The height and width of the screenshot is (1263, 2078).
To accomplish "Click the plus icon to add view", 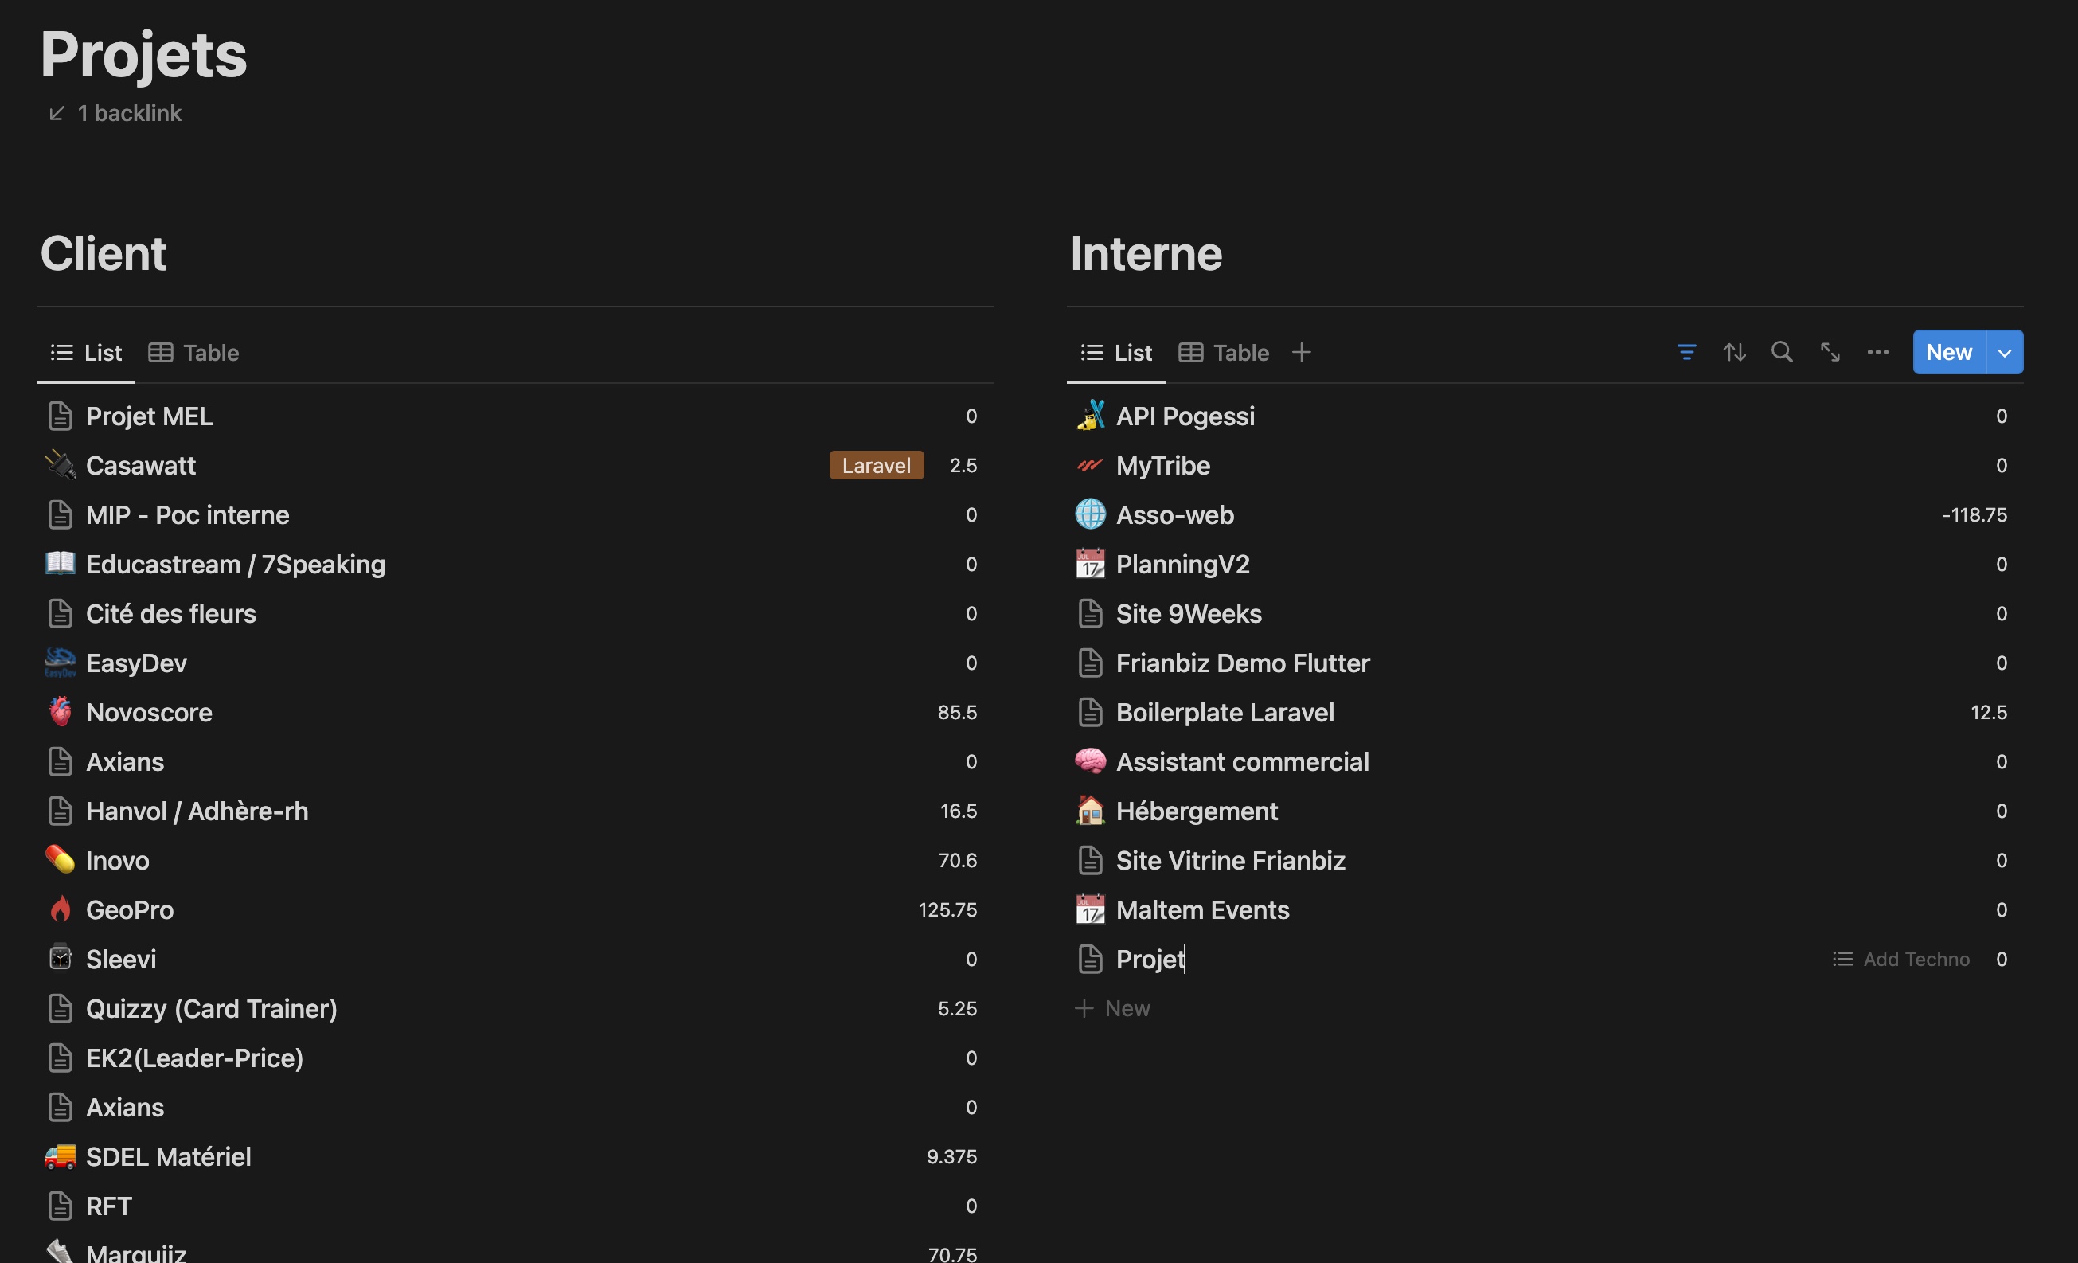I will click(1301, 352).
